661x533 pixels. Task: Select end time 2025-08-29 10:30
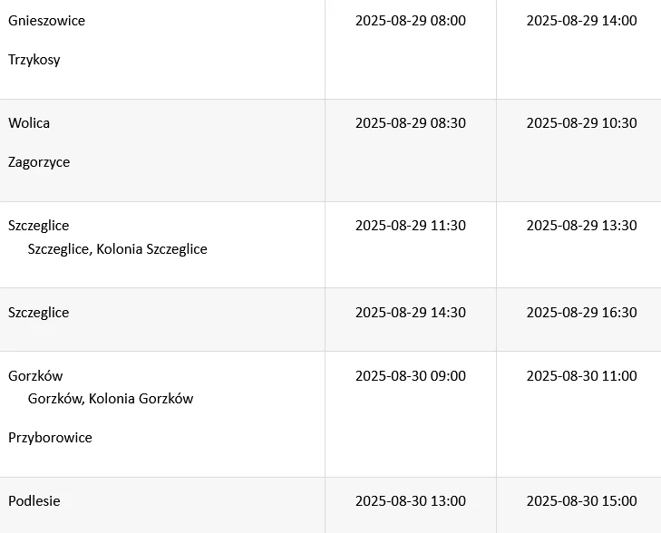[x=582, y=123]
